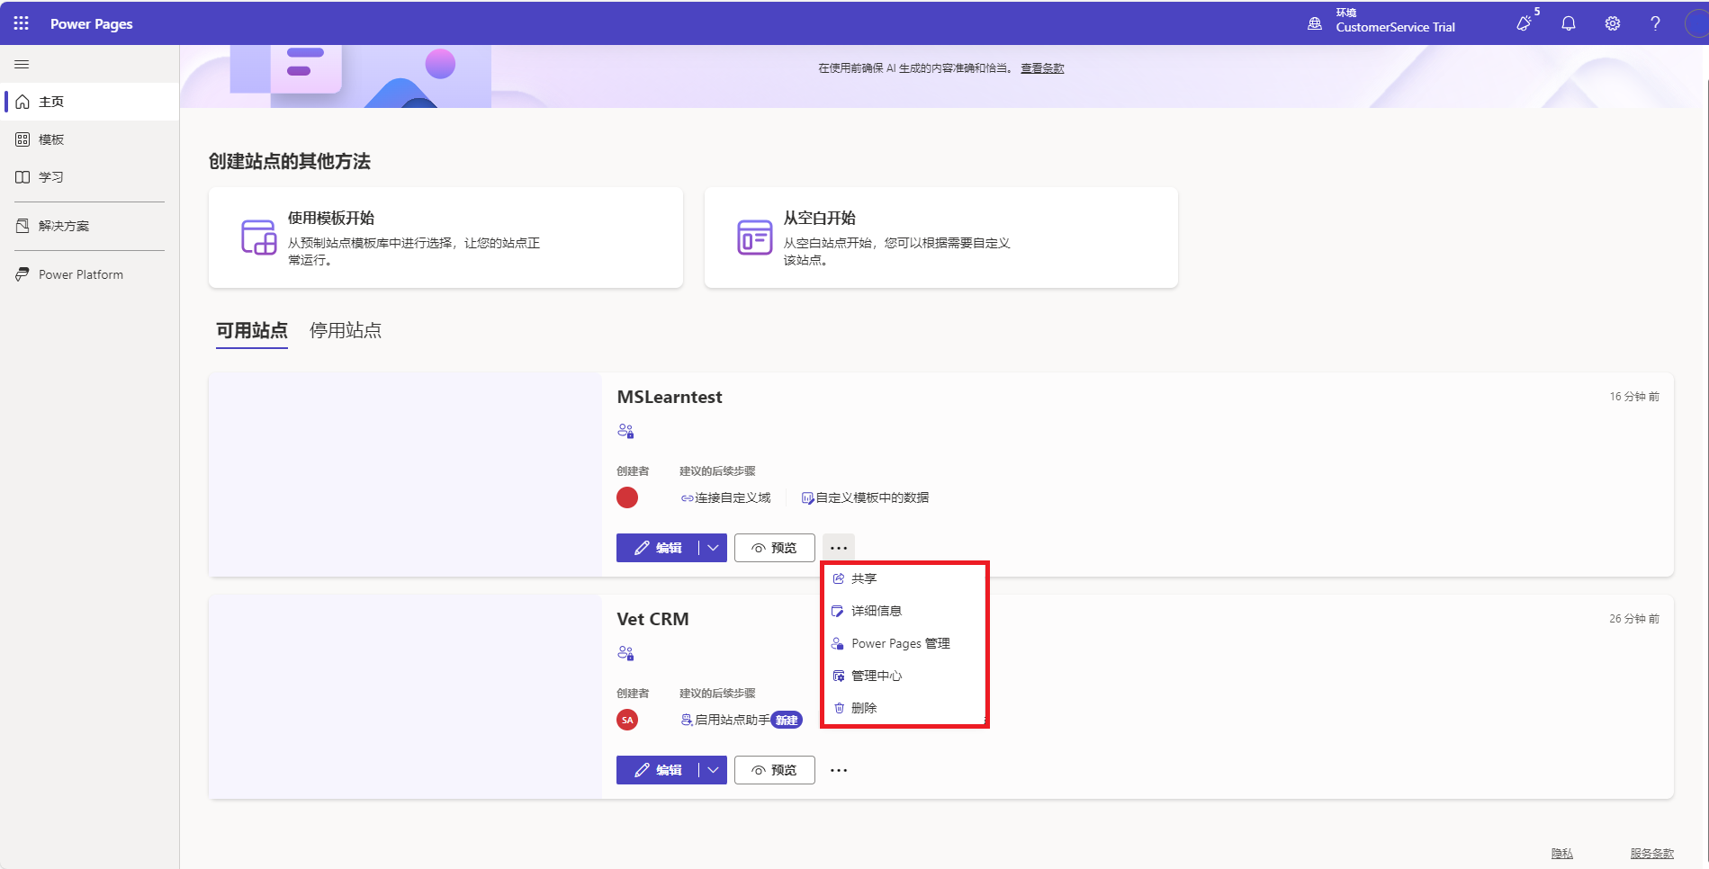Viewport: 1709px width, 869px height.
Task: Open the 服务条款 footer link
Action: [1652, 854]
